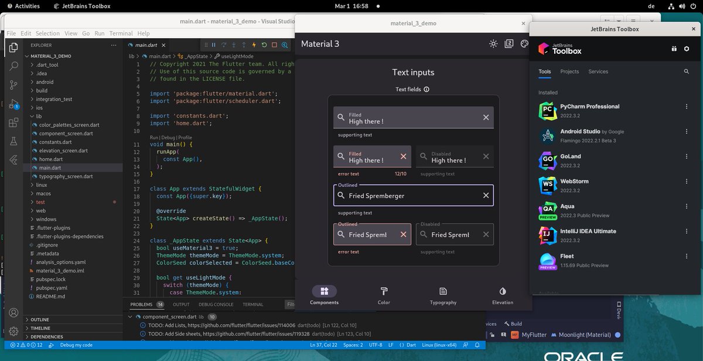Switch to Services tab in JetBrains Toolbox
This screenshot has width=703, height=361.
[x=598, y=71]
